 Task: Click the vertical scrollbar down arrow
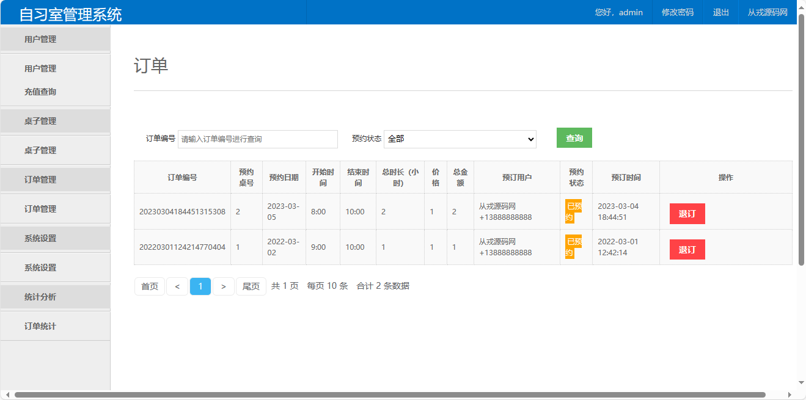point(801,383)
